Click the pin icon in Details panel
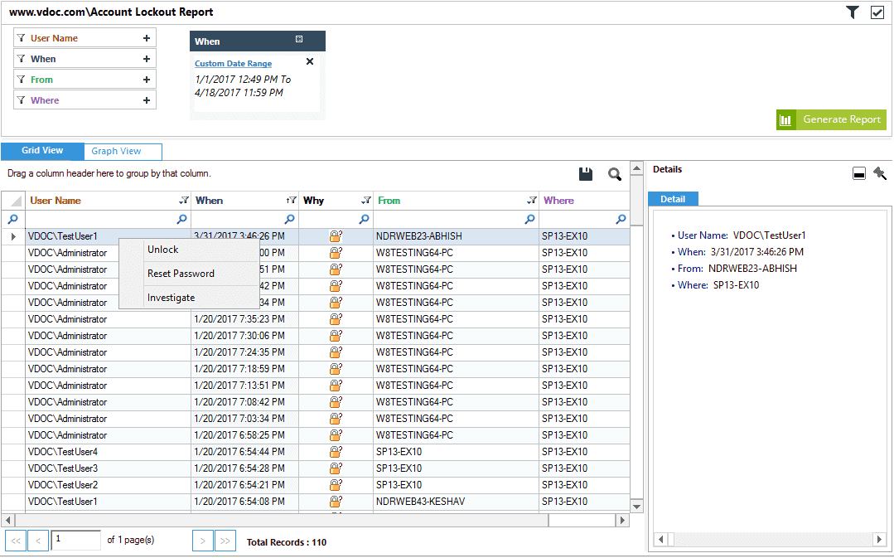The width and height of the screenshot is (894, 558). [x=880, y=173]
